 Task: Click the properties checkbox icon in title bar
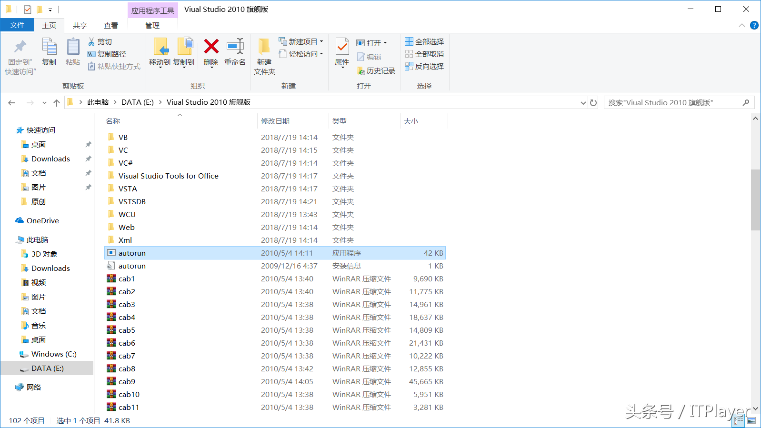pyautogui.click(x=28, y=9)
